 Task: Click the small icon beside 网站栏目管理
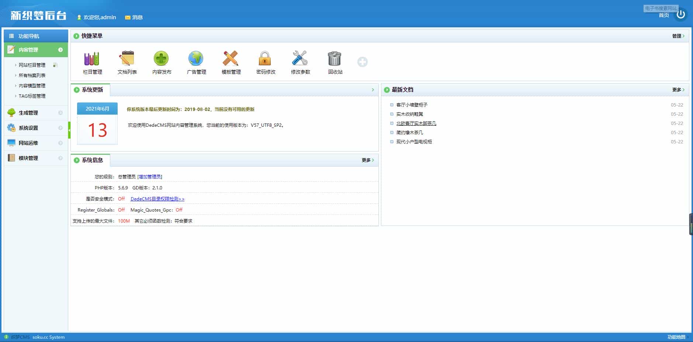[55, 65]
